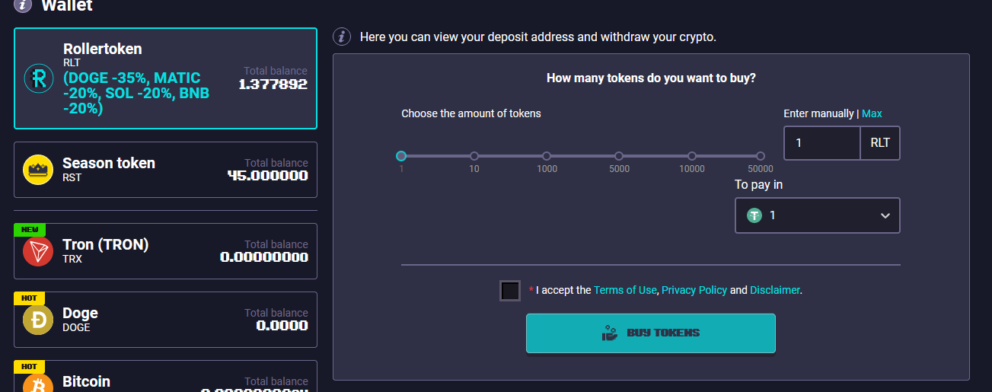Screen dimensions: 992x392
Task: Set token slider to the 50000 mark
Action: coord(760,156)
